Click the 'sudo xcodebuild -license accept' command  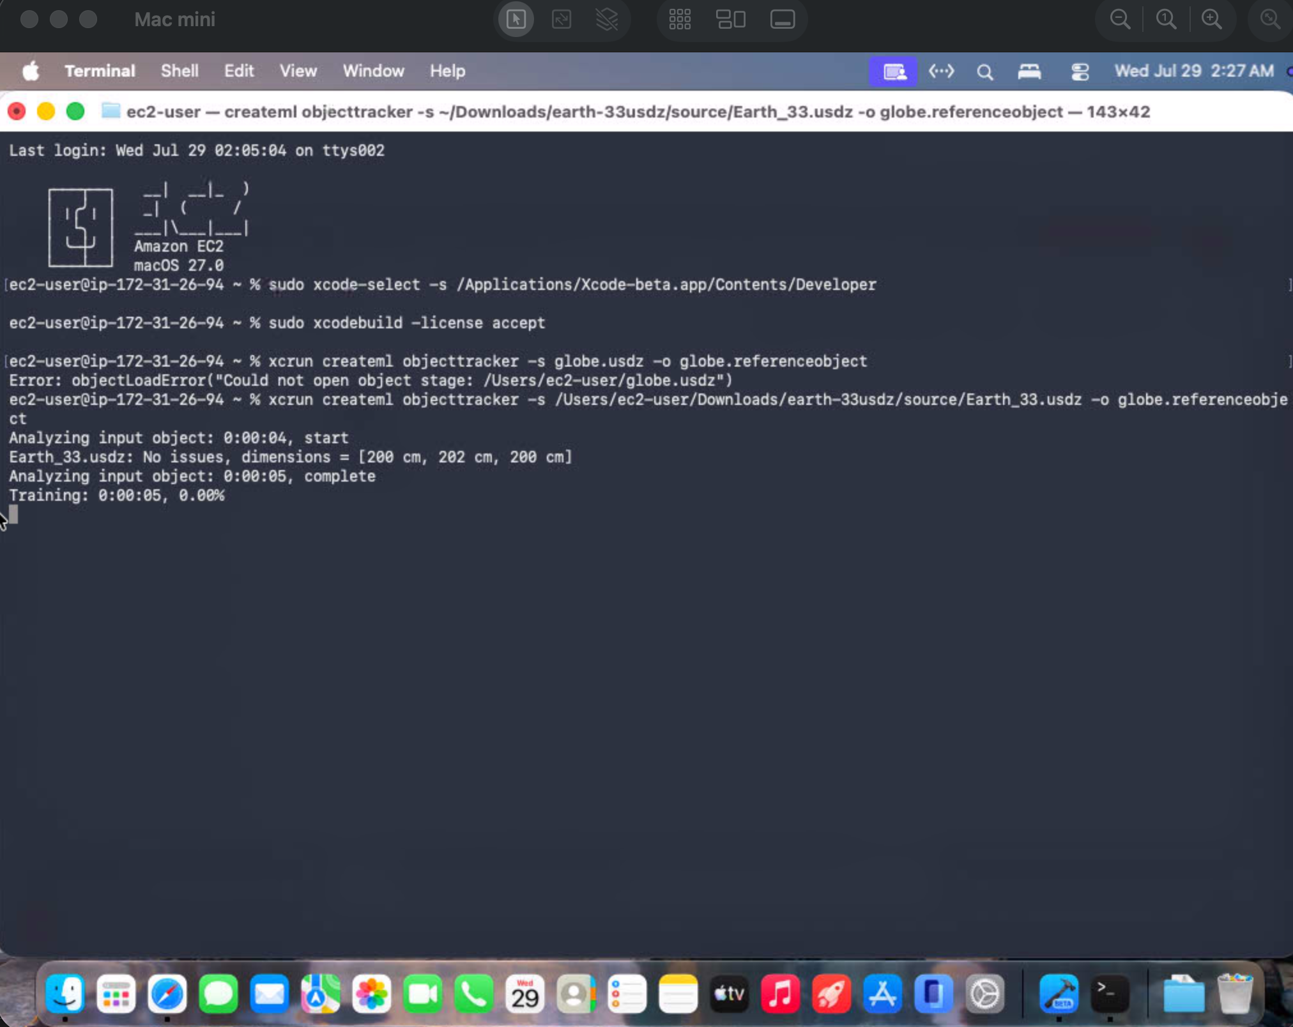pos(407,323)
